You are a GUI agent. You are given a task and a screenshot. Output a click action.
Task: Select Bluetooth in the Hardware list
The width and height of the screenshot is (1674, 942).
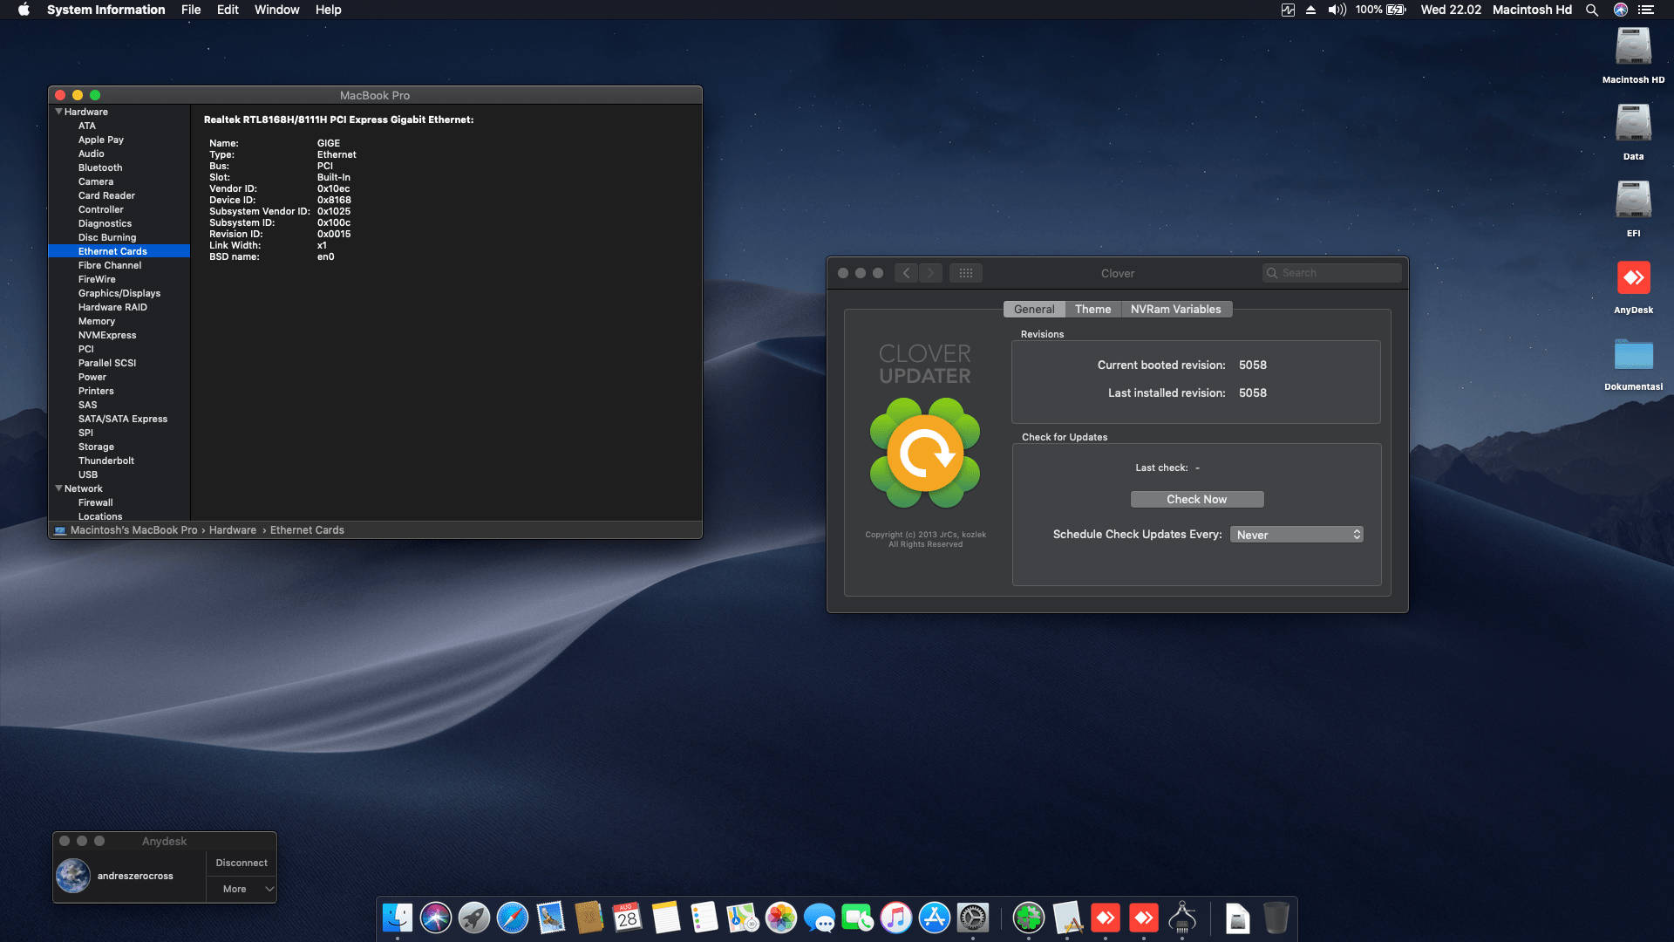[100, 167]
